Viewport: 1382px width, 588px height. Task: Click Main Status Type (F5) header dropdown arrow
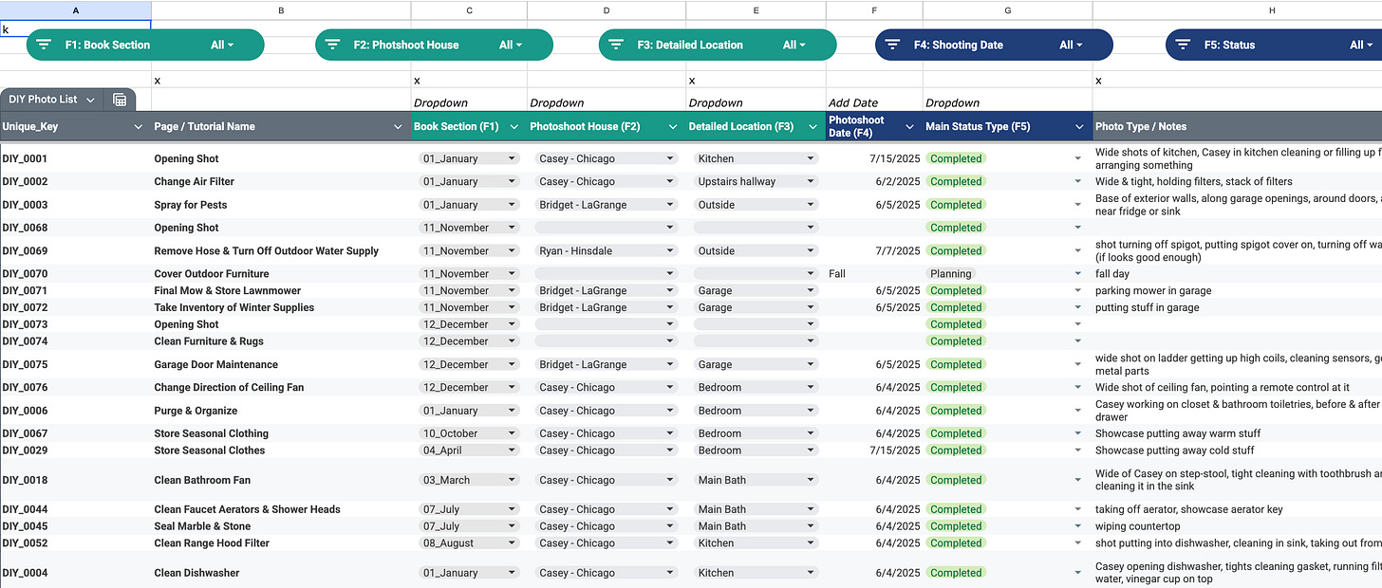click(x=1079, y=126)
